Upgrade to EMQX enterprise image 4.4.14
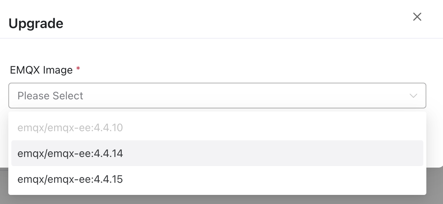This screenshot has height=204, width=443. click(70, 153)
